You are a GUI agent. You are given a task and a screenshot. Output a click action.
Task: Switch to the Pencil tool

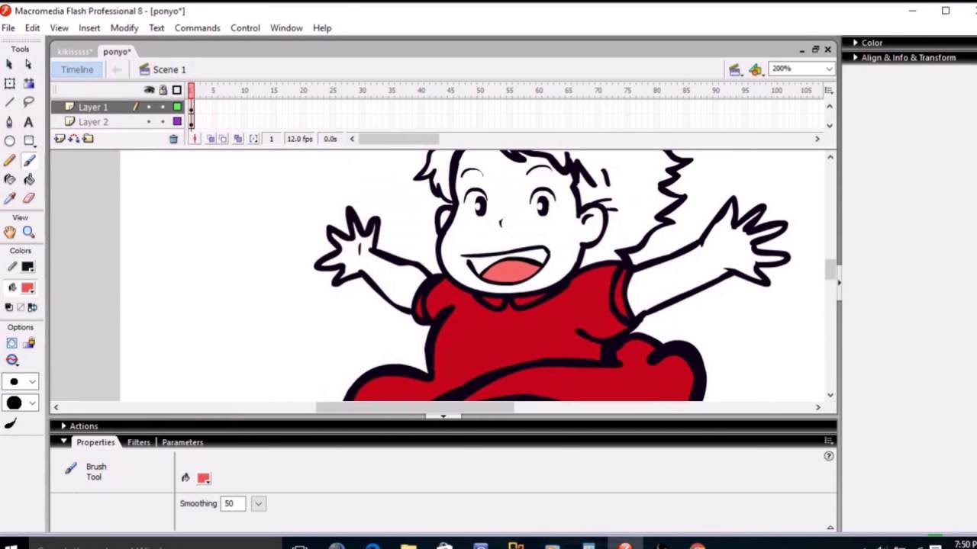(10, 160)
